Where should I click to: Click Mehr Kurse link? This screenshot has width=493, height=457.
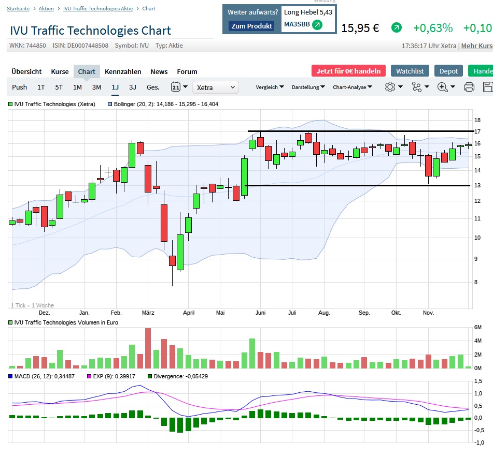click(x=477, y=46)
